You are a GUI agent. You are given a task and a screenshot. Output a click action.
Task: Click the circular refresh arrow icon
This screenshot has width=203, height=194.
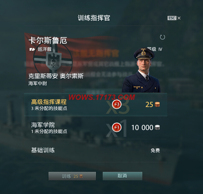tap(162, 37)
